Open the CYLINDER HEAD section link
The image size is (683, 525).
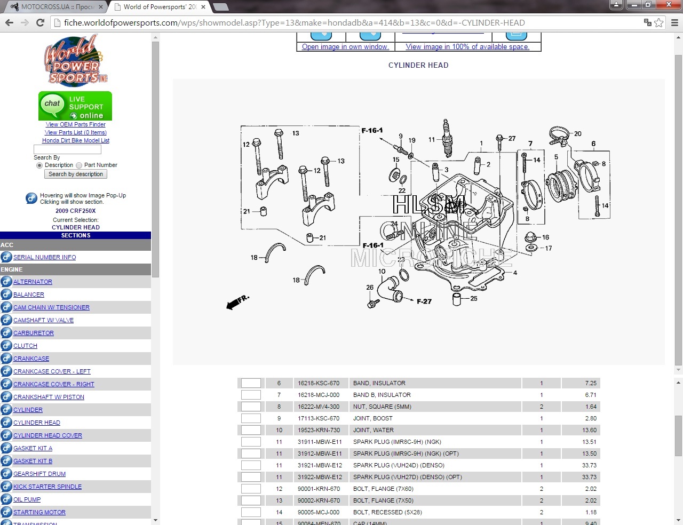(x=37, y=423)
